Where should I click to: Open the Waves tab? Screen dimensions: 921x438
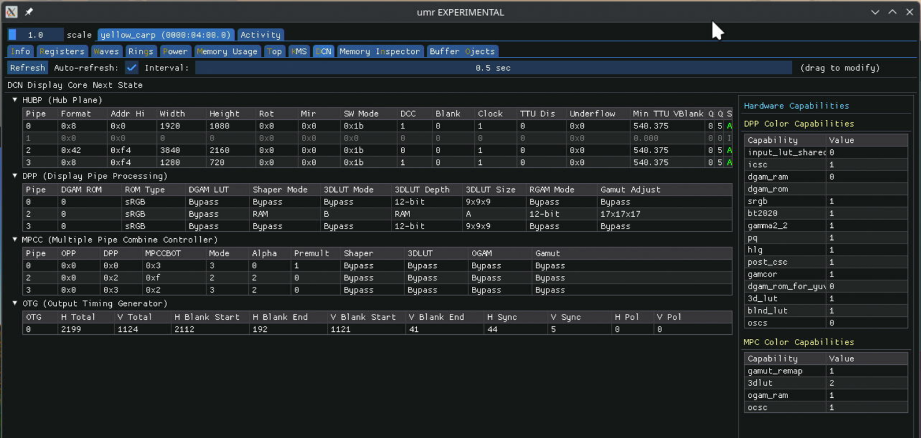coord(106,52)
